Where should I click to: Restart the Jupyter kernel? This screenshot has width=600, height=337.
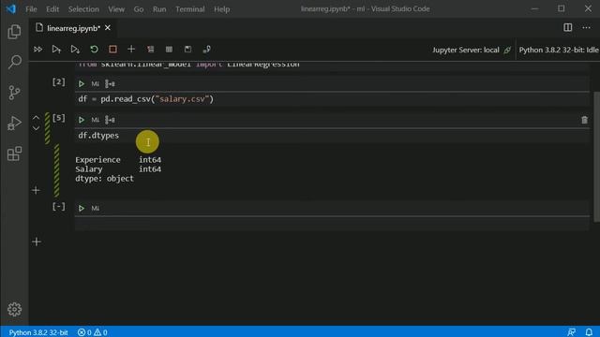(94, 50)
